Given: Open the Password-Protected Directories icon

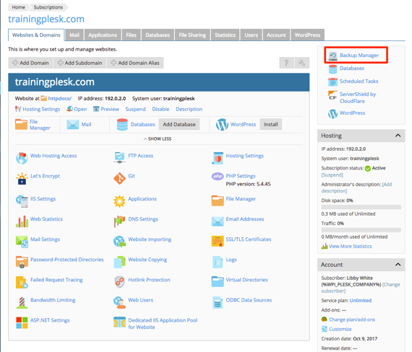Looking at the screenshot, I should tap(22, 262).
